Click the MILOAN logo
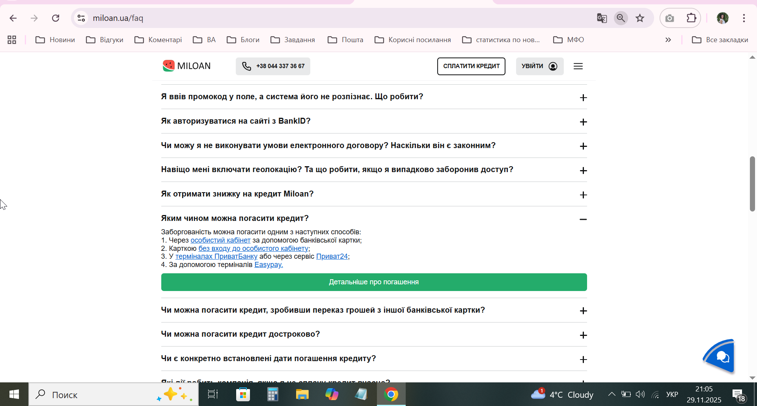 (186, 66)
